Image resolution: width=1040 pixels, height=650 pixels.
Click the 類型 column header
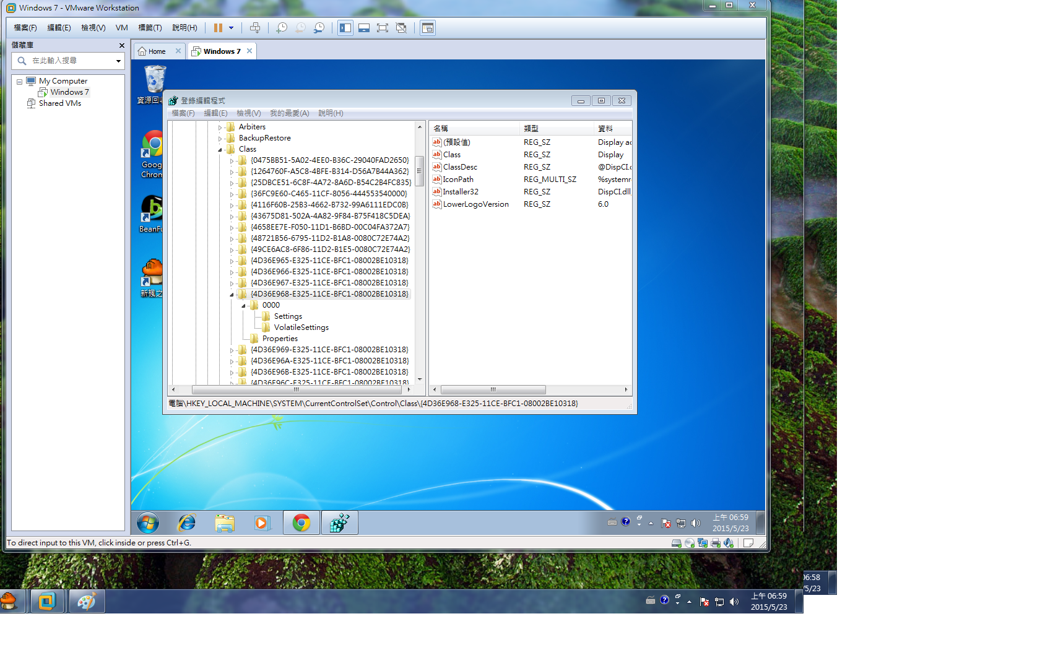(x=557, y=129)
